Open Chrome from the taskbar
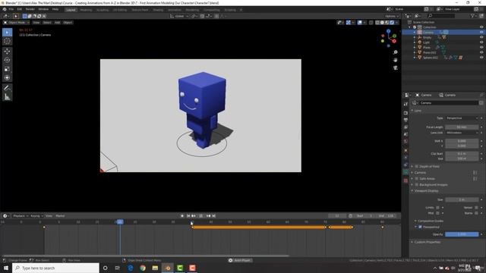 [143, 268]
